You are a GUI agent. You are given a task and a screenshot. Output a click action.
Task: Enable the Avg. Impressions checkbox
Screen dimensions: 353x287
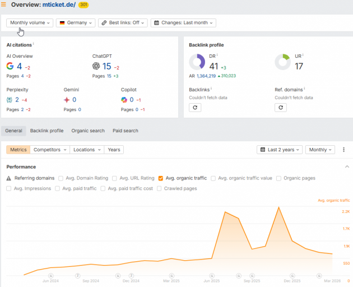pyautogui.click(x=9, y=188)
